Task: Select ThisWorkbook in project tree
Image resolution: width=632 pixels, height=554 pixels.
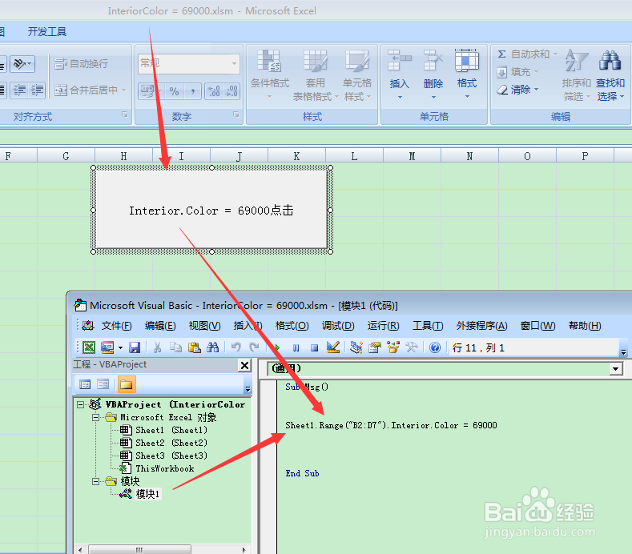Action: tap(164, 468)
